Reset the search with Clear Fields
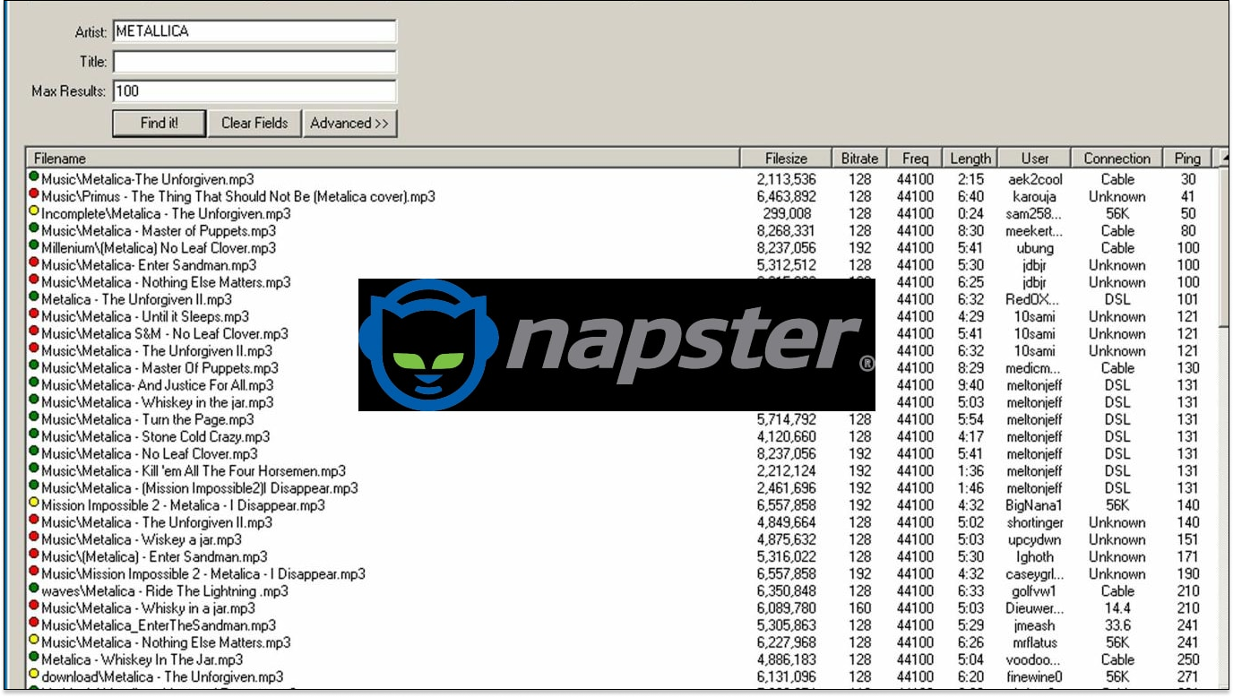 [x=254, y=124]
